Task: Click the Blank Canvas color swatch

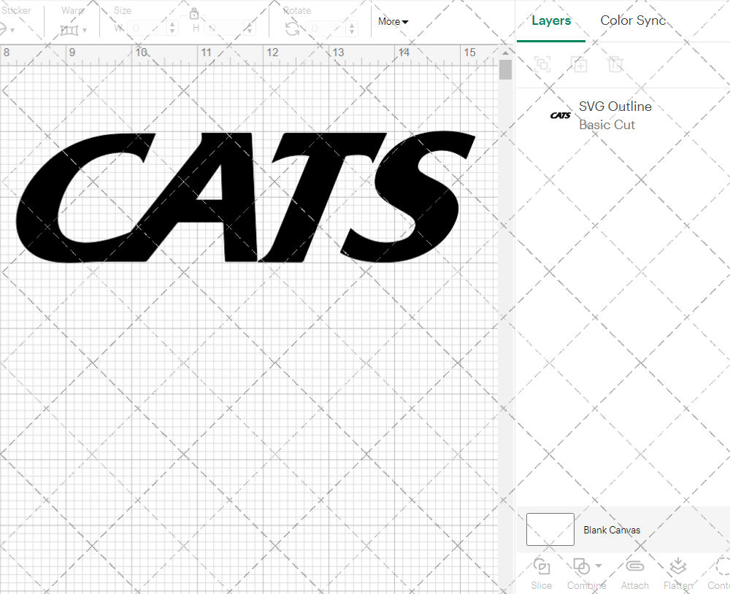Action: (550, 529)
